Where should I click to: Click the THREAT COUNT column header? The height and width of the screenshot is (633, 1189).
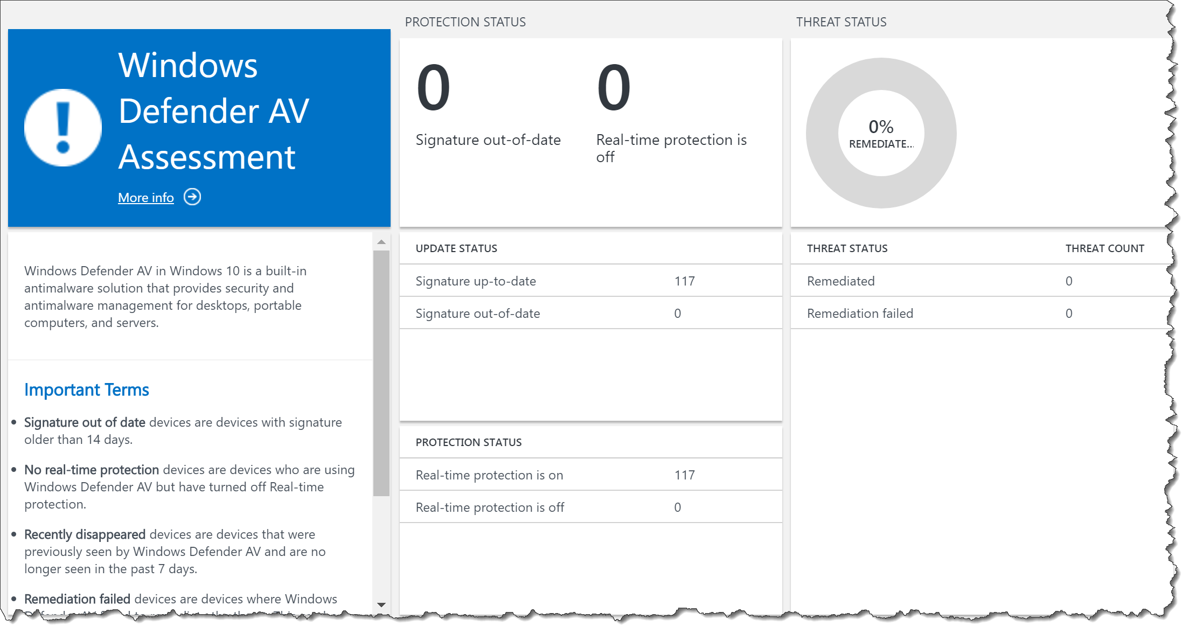coord(1105,248)
